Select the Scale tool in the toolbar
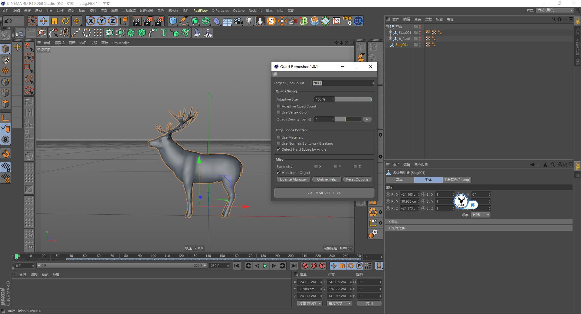 [54, 21]
